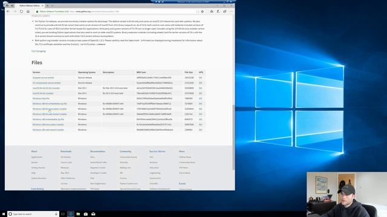The height and width of the screenshot is (217, 387).
Task: Click Python Conferences in footer
Action: pos(129,183)
